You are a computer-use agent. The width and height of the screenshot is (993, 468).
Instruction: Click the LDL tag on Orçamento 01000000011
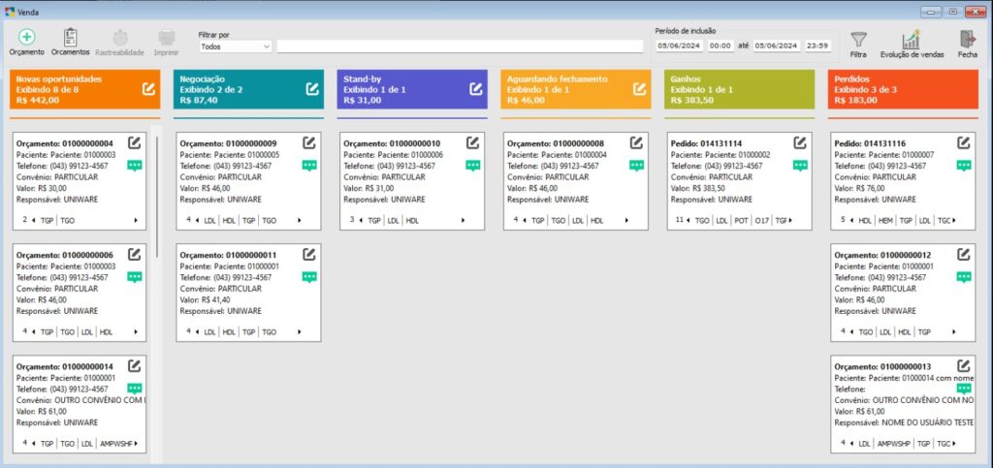(210, 332)
